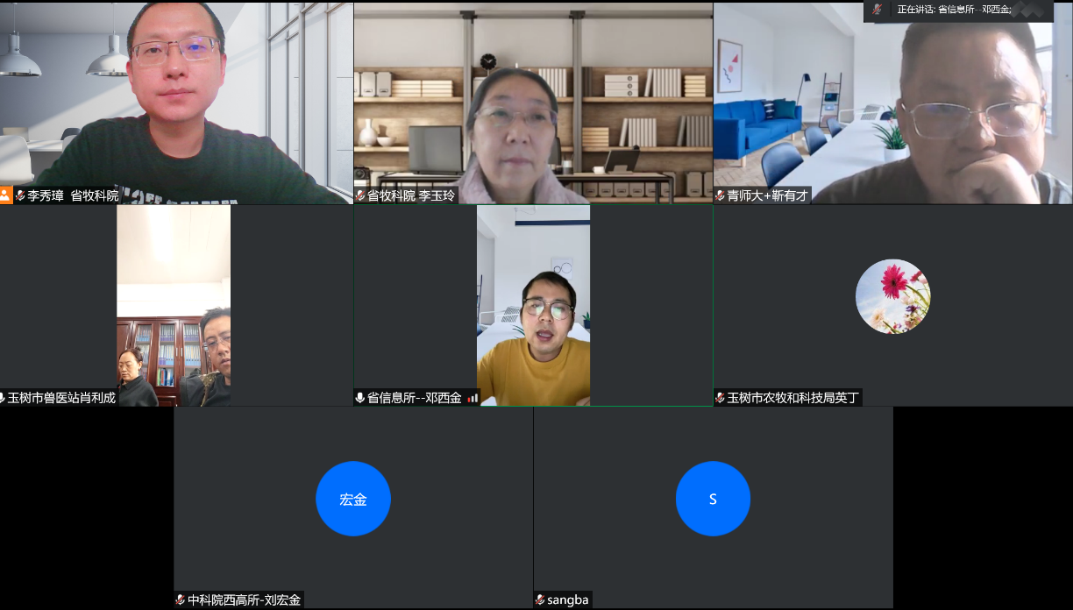Click the mic icon in the 正在讲话 speaker bar

click(x=878, y=10)
